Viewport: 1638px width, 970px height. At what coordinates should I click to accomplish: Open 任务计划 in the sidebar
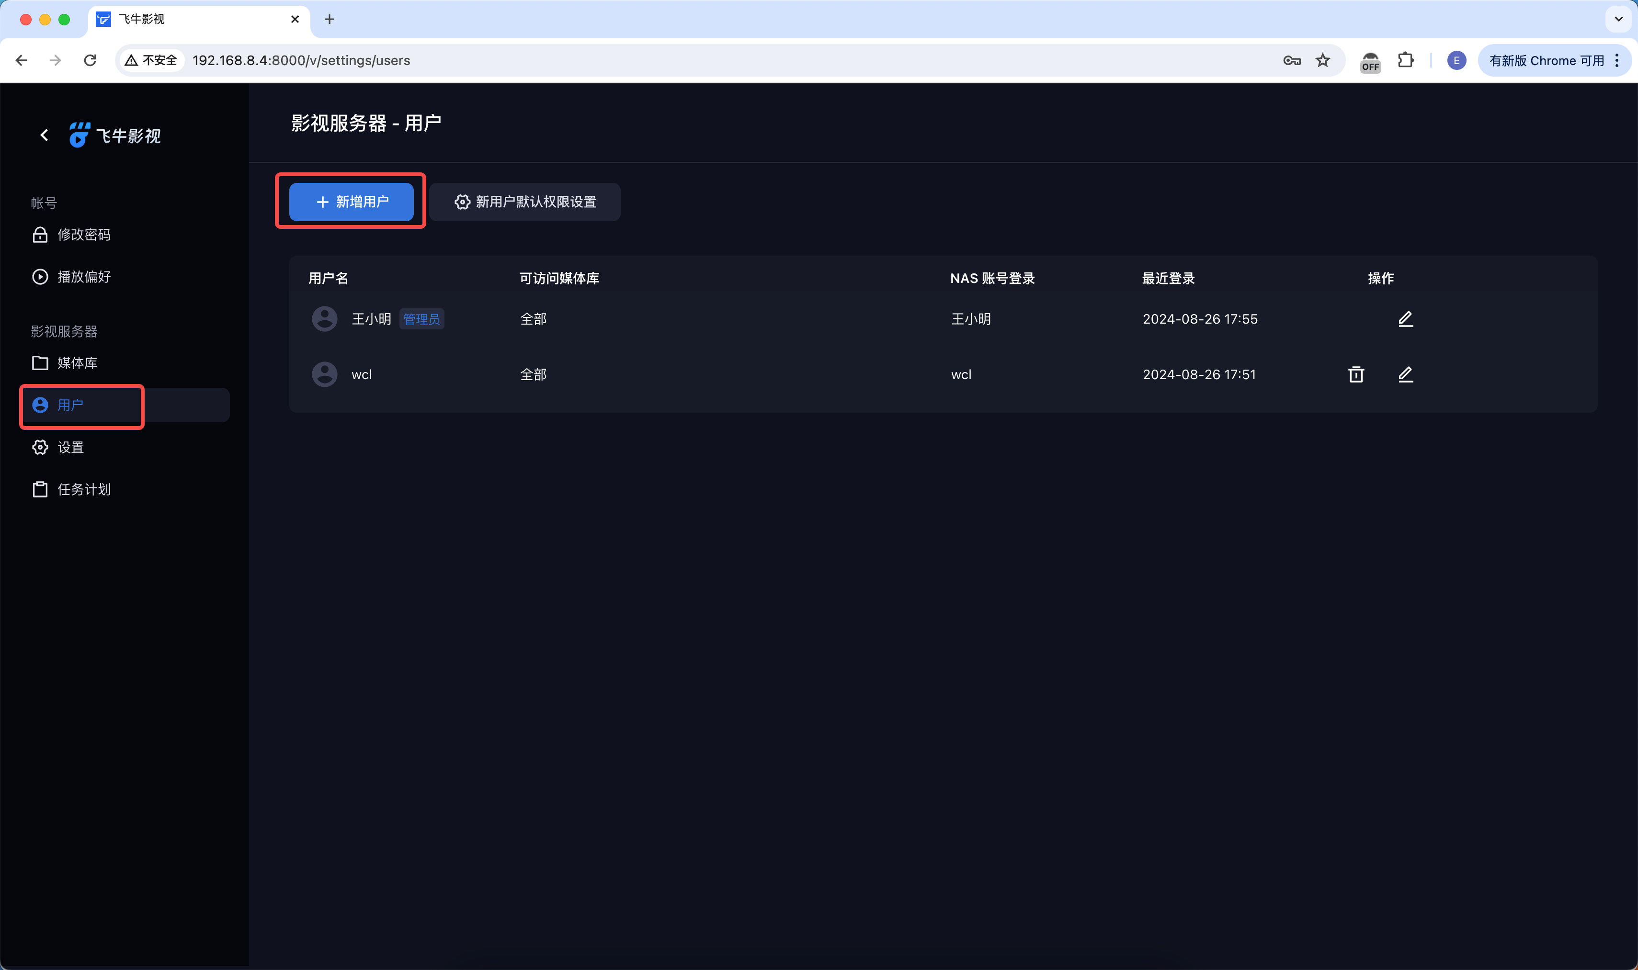coord(83,489)
